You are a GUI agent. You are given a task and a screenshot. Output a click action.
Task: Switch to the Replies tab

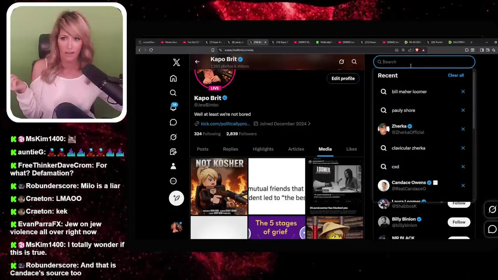[x=230, y=149]
